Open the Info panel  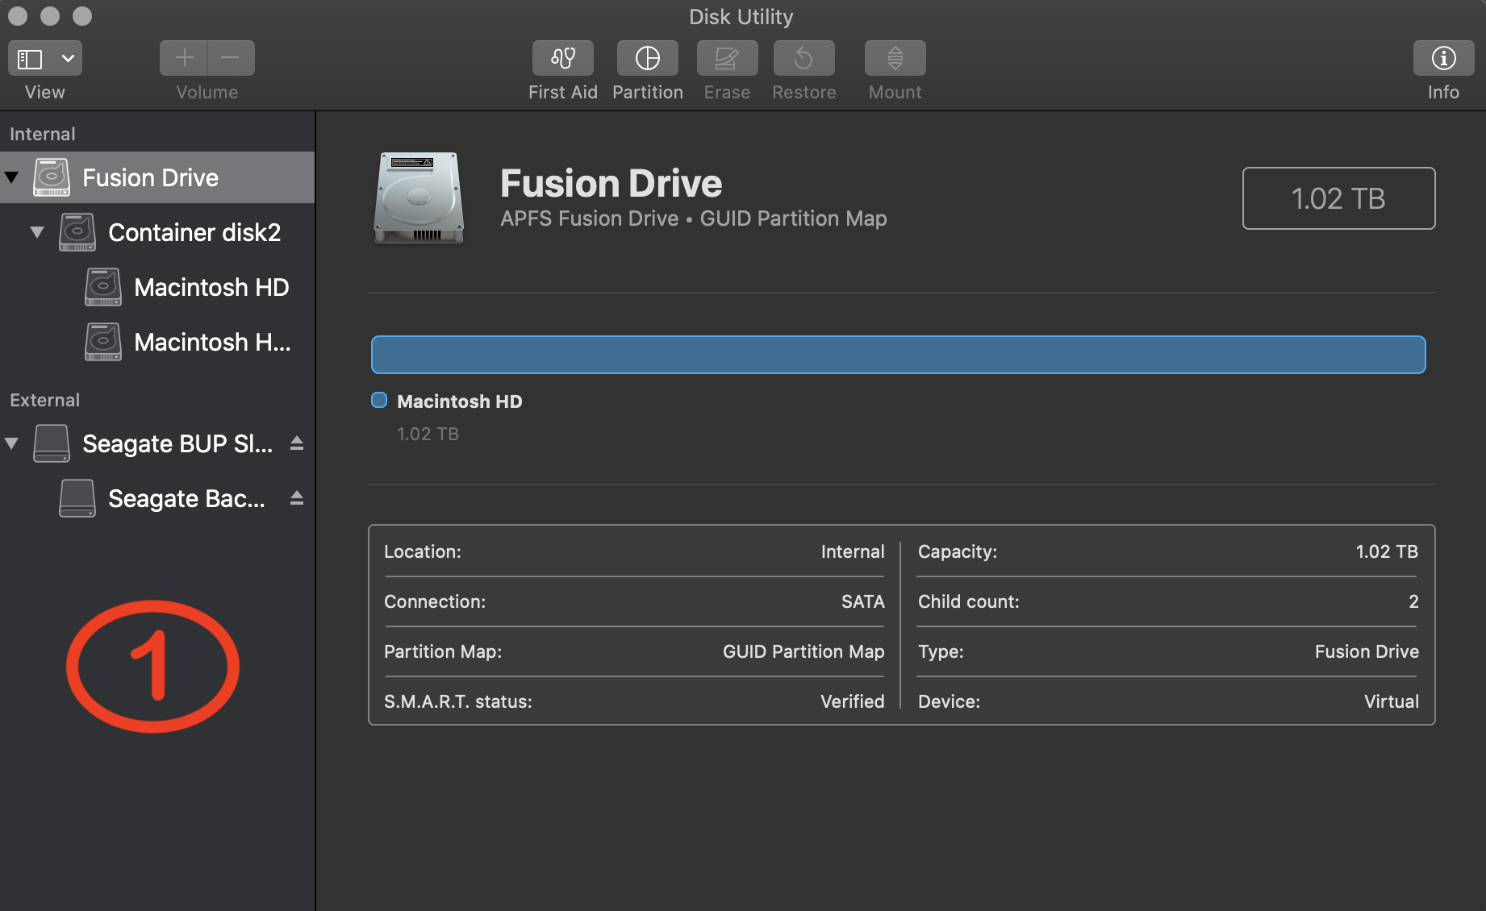pyautogui.click(x=1442, y=58)
